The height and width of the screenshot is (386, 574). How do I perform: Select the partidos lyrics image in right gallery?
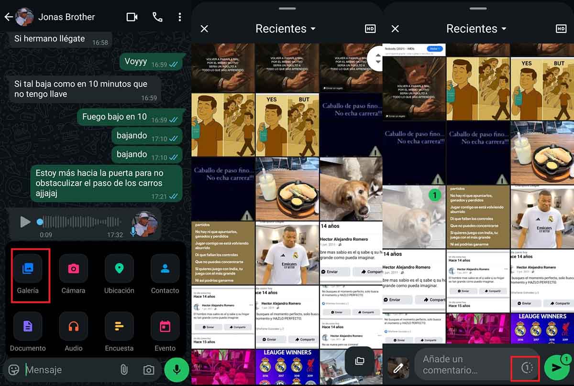(x=478, y=217)
